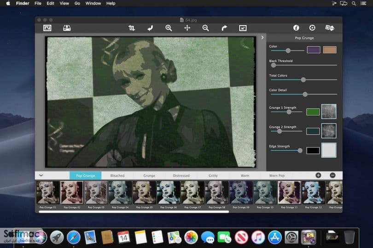Click the undo curved arrow icon

click(150, 28)
